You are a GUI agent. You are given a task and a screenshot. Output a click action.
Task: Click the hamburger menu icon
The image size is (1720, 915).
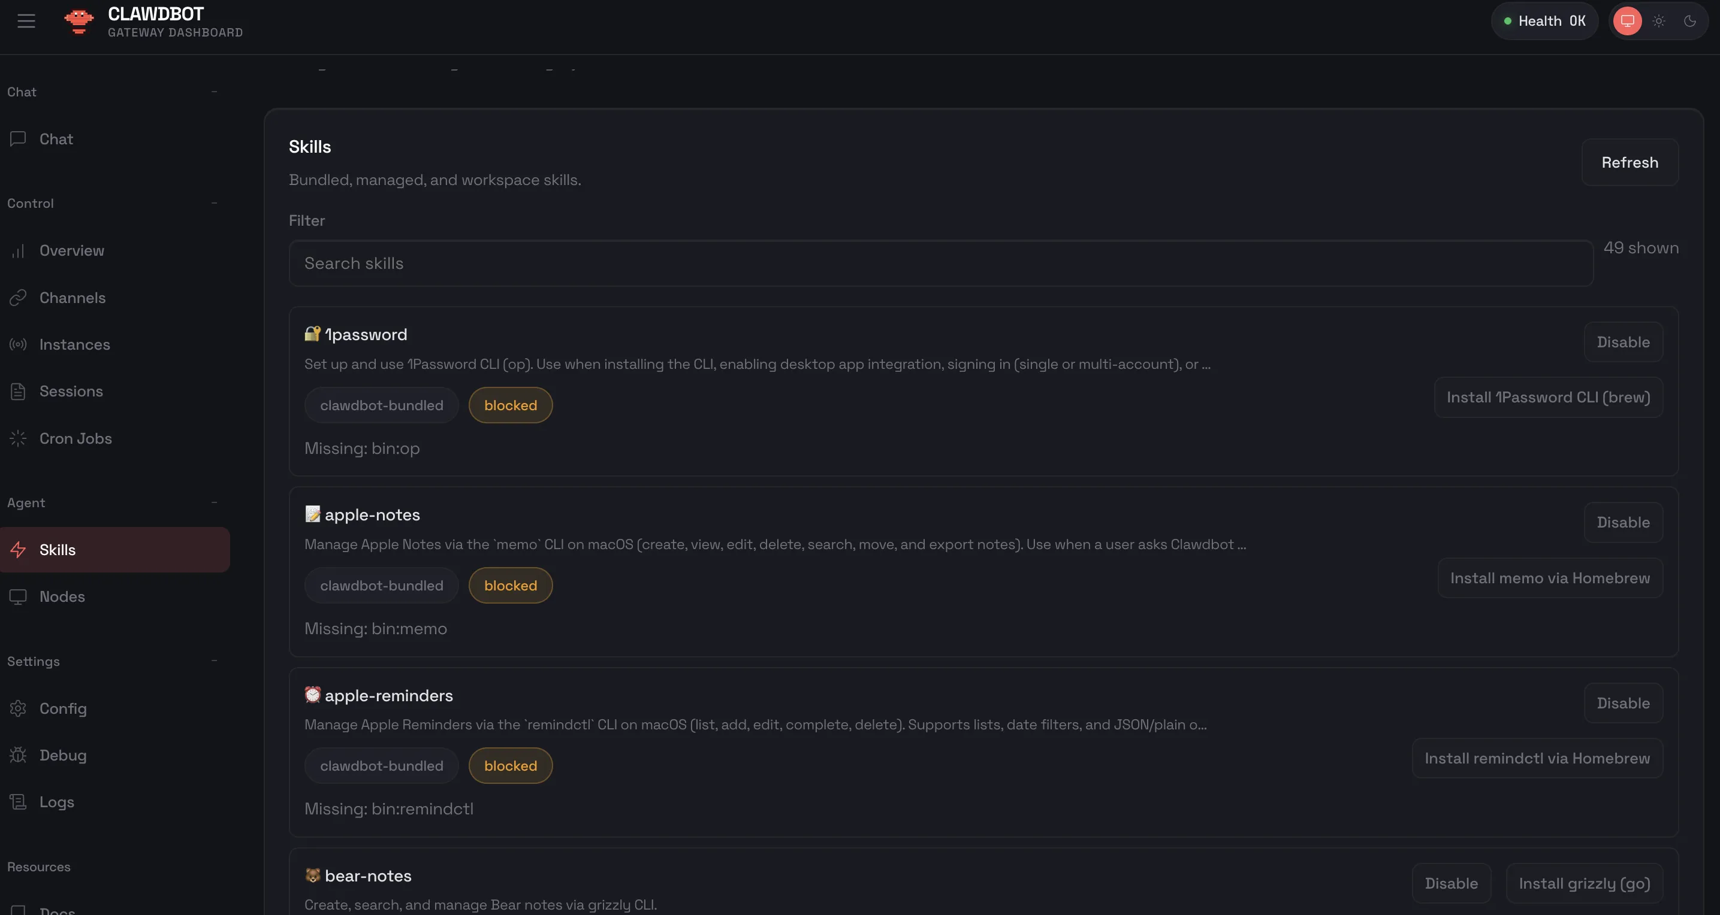(x=26, y=21)
